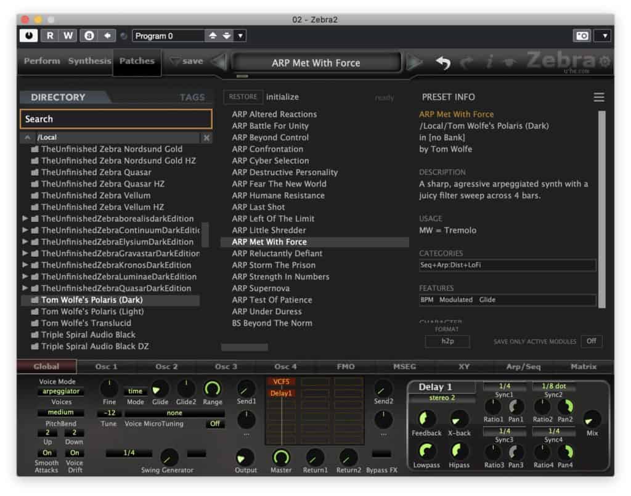This screenshot has width=631, height=496.
Task: Click the VCF5 cell in FX grid
Action: [x=281, y=382]
